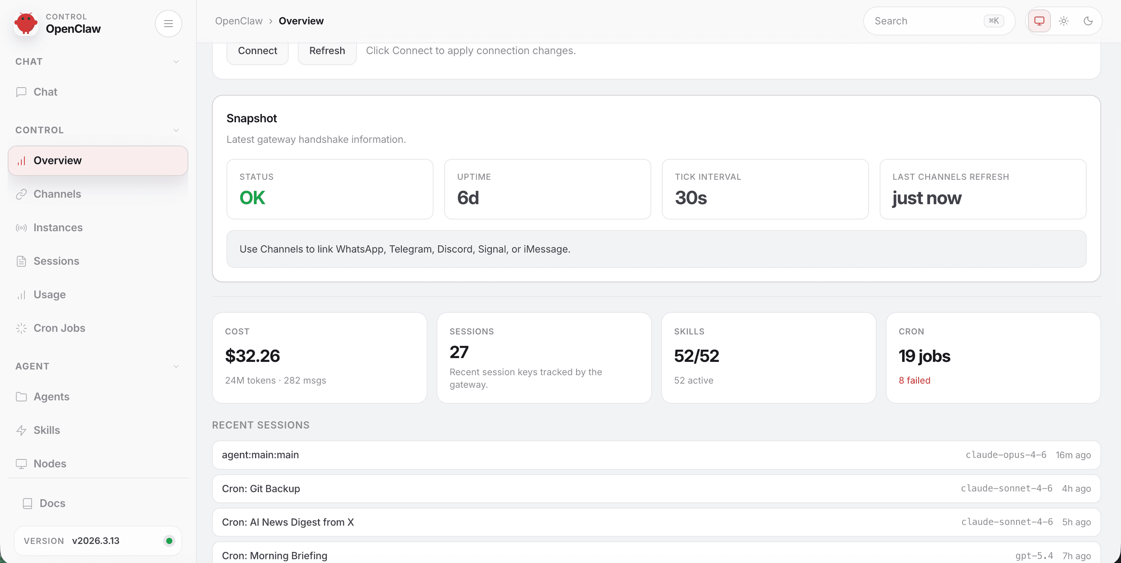The height and width of the screenshot is (563, 1121).
Task: Collapse the AGENT section
Action: [176, 366]
